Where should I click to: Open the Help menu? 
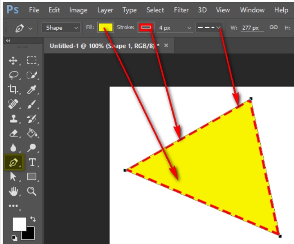click(281, 10)
